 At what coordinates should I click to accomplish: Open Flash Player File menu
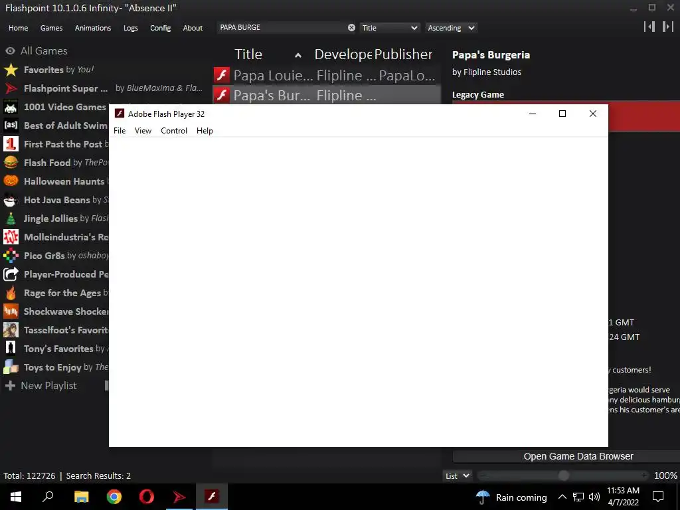[x=120, y=131]
